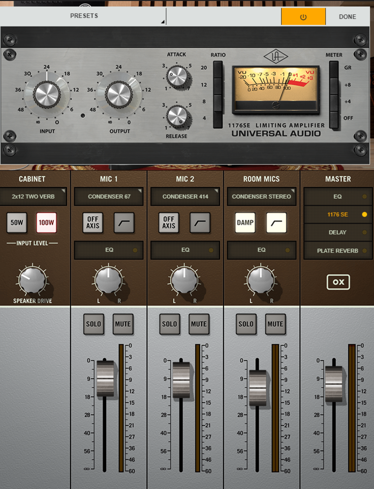Viewport: 374px width, 489px height.
Task: Set meter mode to GR
Action: (334, 69)
